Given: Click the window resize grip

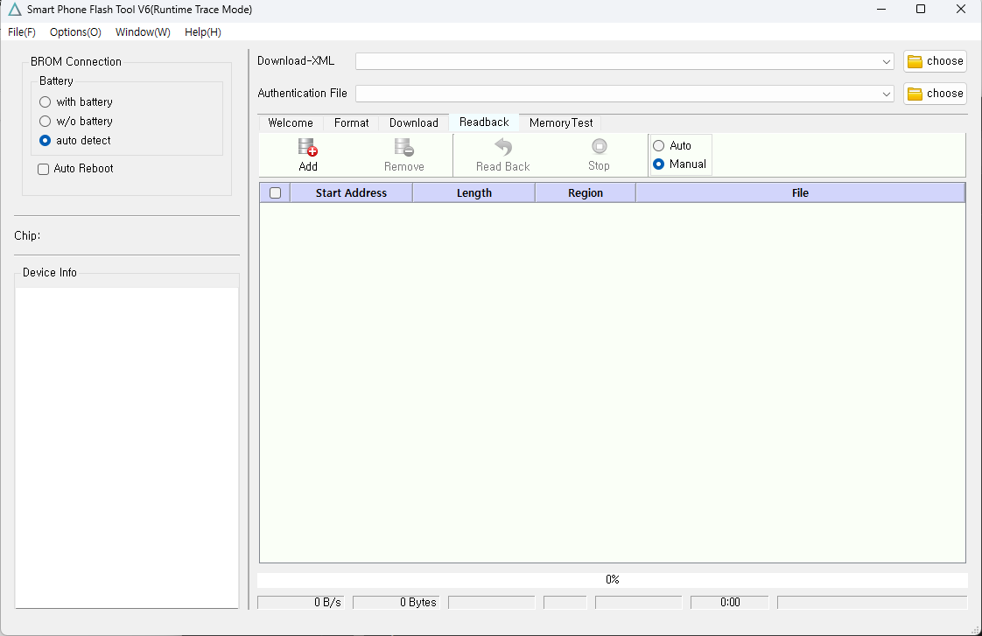Looking at the screenshot, I should click(x=974, y=629).
